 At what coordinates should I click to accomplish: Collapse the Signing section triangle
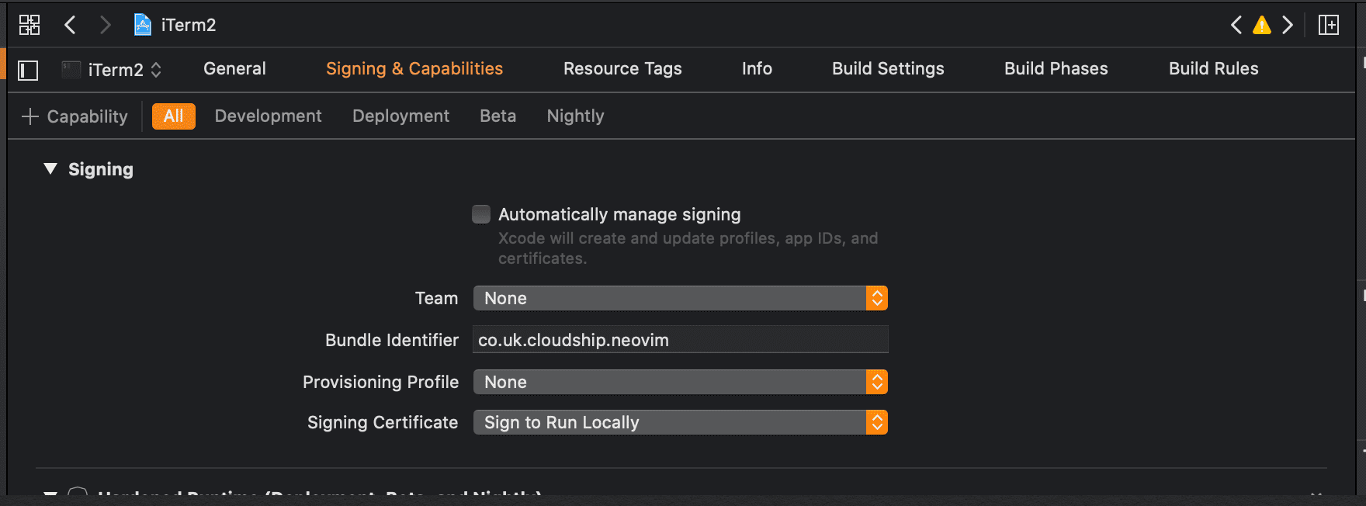(x=50, y=169)
